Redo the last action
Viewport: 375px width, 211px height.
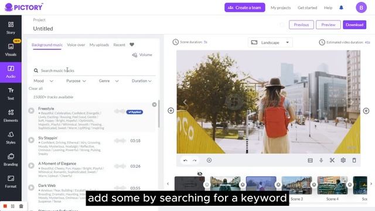pos(195,160)
